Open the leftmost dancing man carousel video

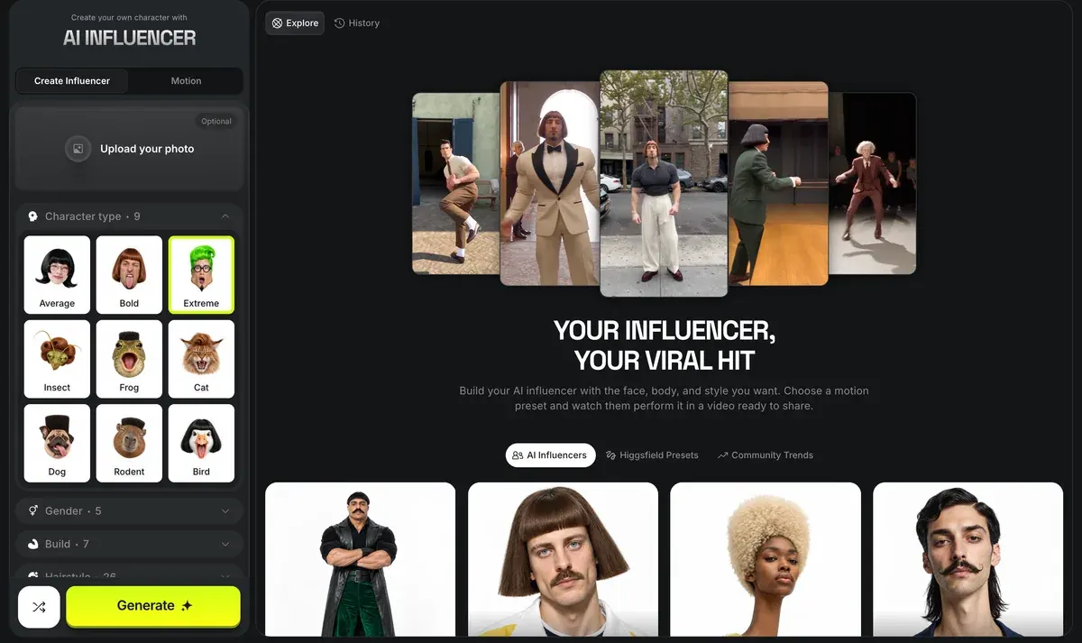456,183
